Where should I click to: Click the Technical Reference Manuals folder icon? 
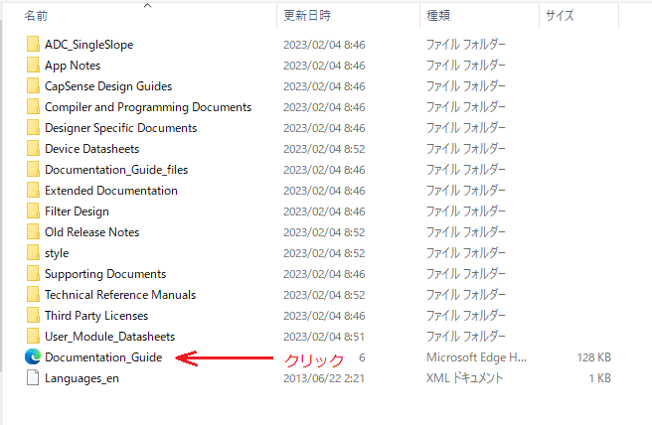pyautogui.click(x=33, y=294)
